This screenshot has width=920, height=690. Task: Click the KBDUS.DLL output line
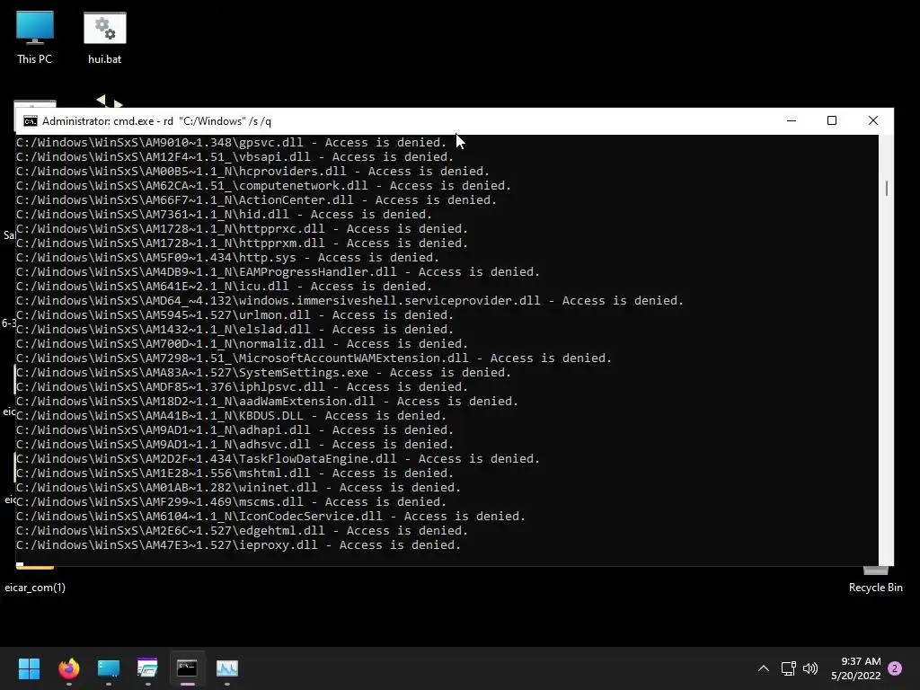tap(231, 415)
